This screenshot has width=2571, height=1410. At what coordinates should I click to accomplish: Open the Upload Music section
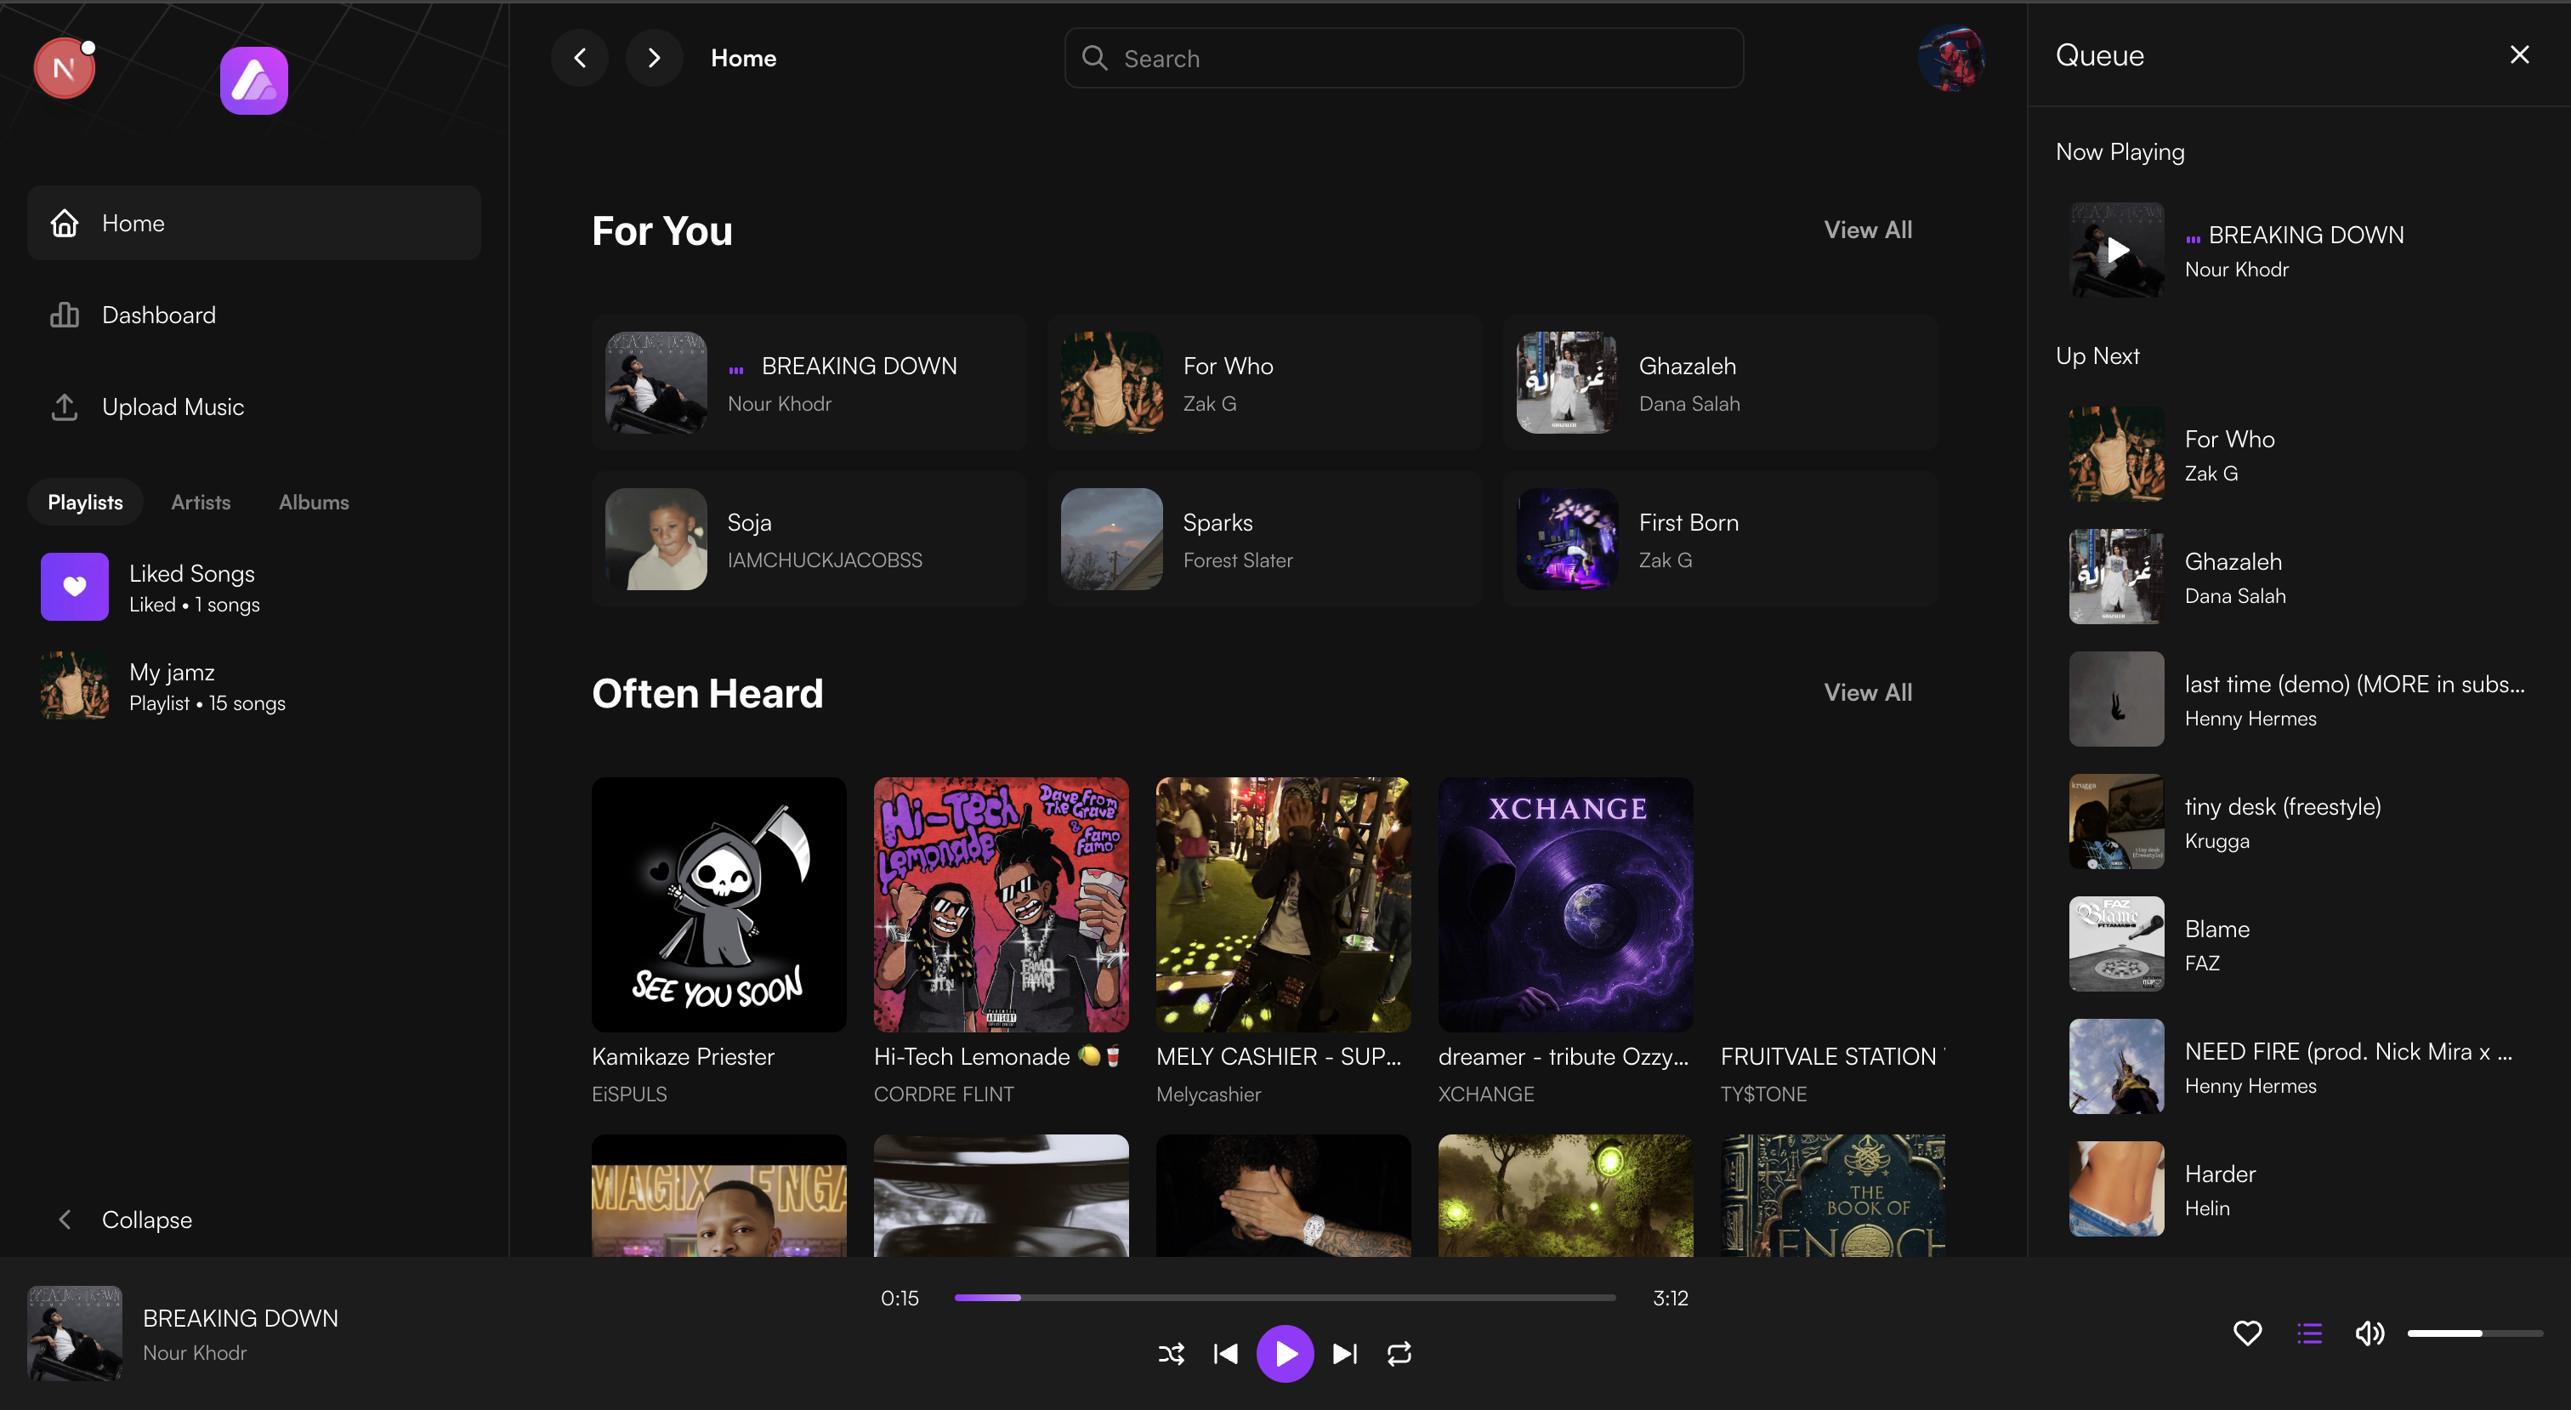click(x=173, y=407)
